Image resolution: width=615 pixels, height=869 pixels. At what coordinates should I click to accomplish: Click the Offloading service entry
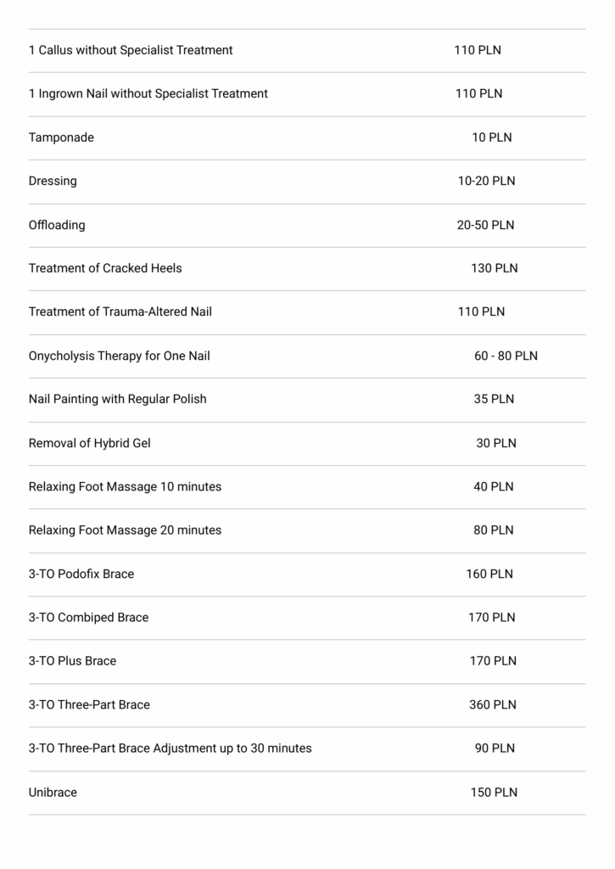point(57,225)
